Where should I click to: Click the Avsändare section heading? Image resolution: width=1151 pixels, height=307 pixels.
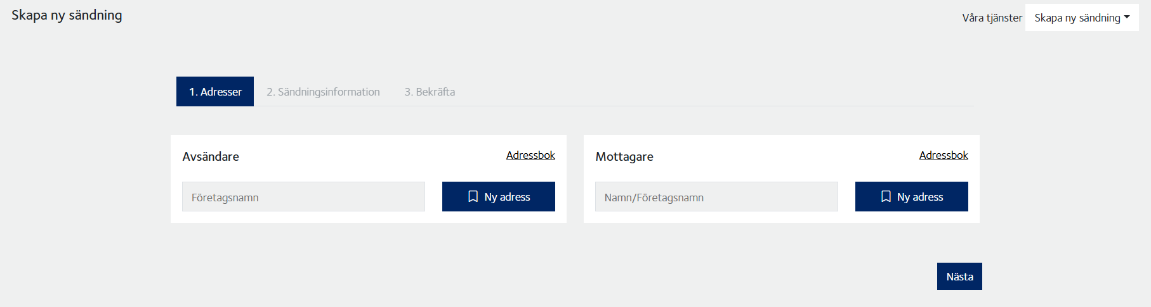pos(211,156)
